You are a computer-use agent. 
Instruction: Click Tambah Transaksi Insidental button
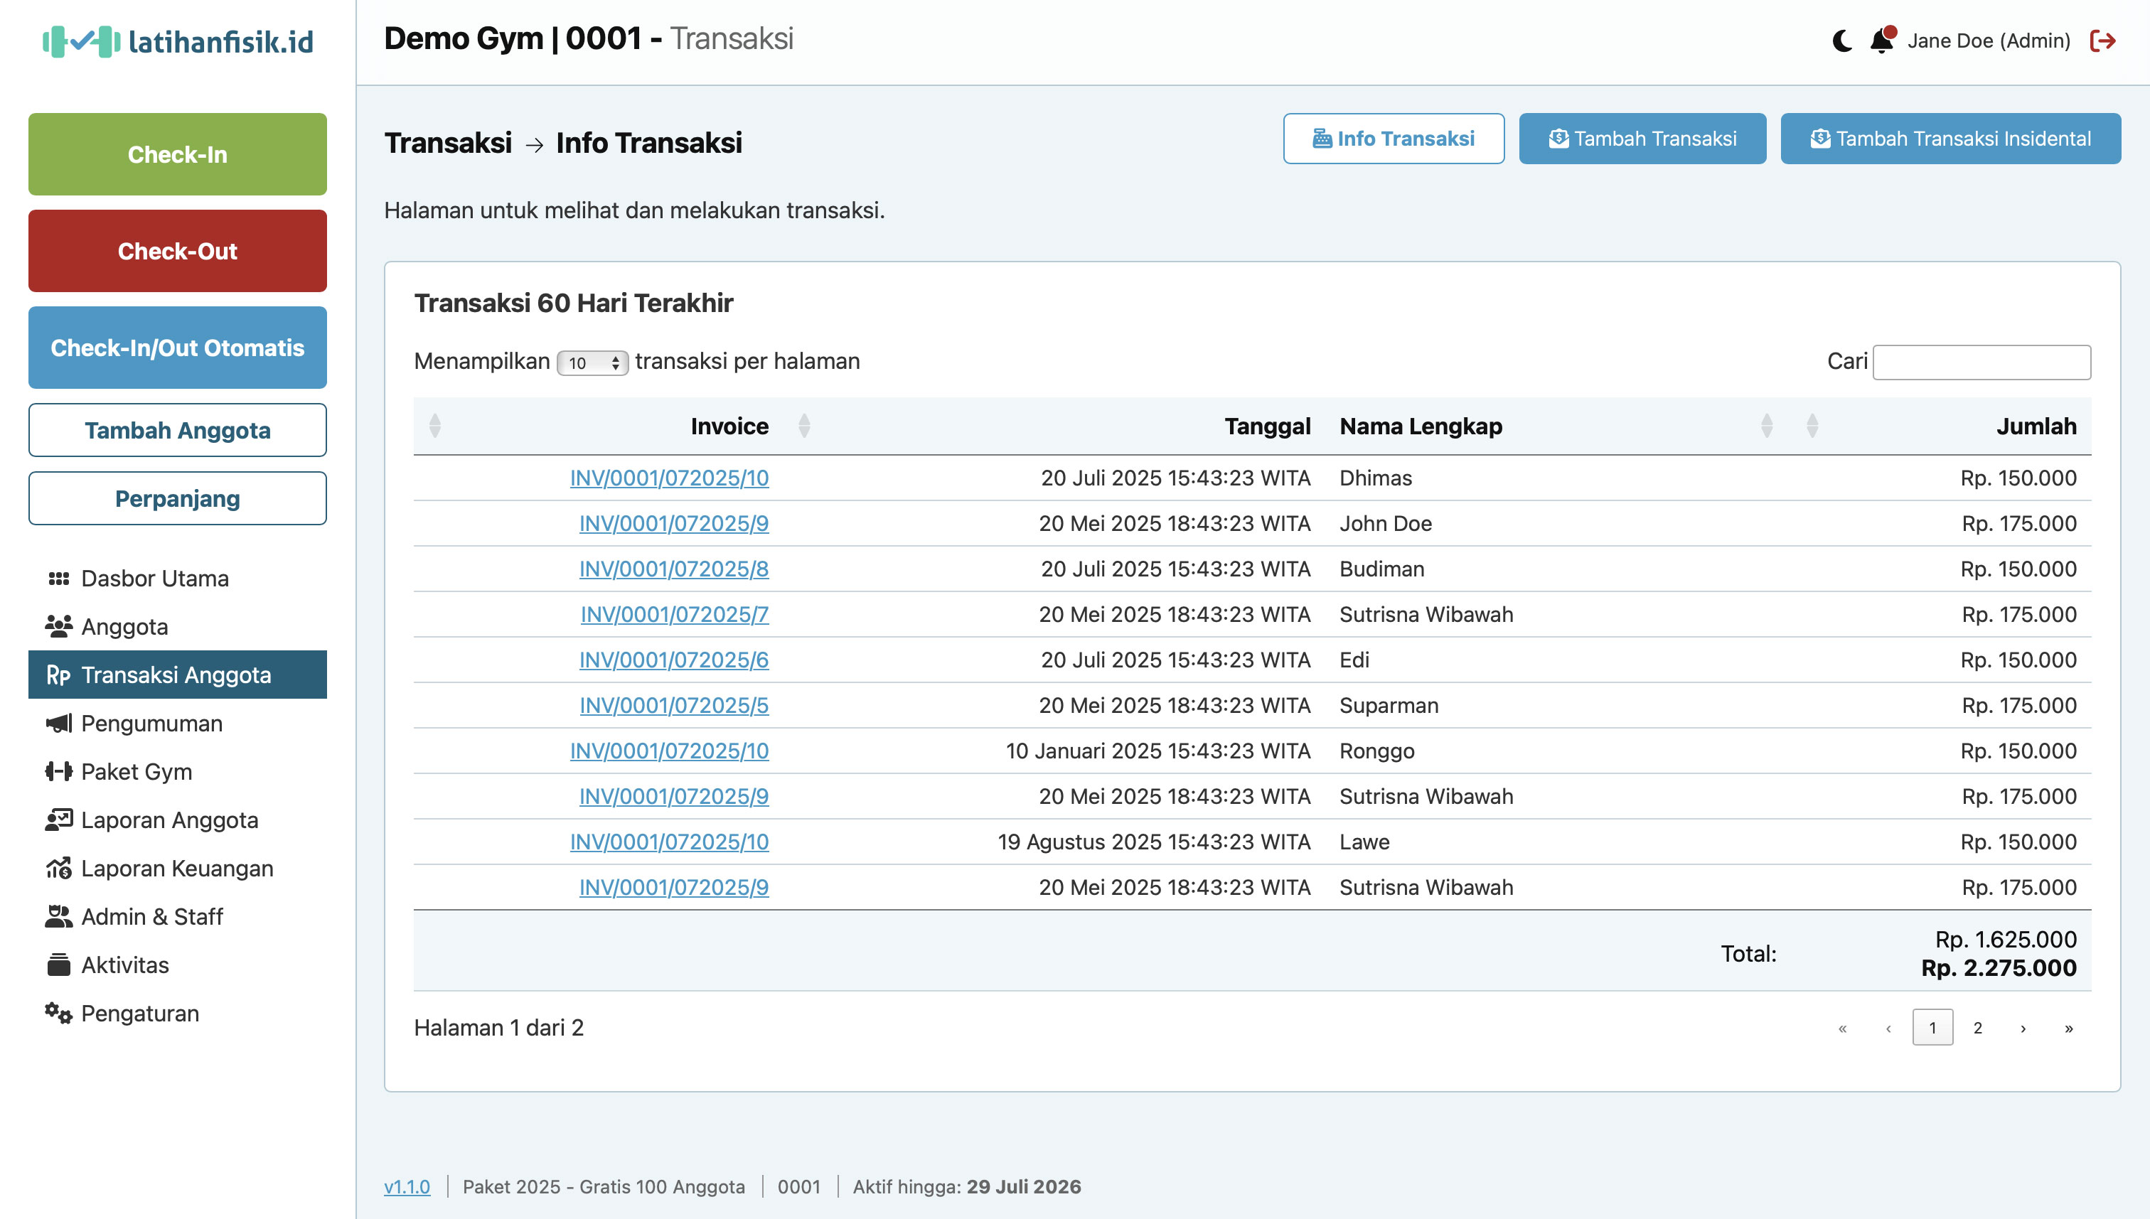[1950, 138]
